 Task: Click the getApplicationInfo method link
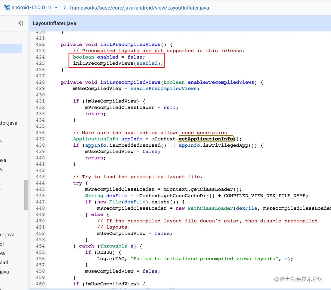(x=206, y=139)
